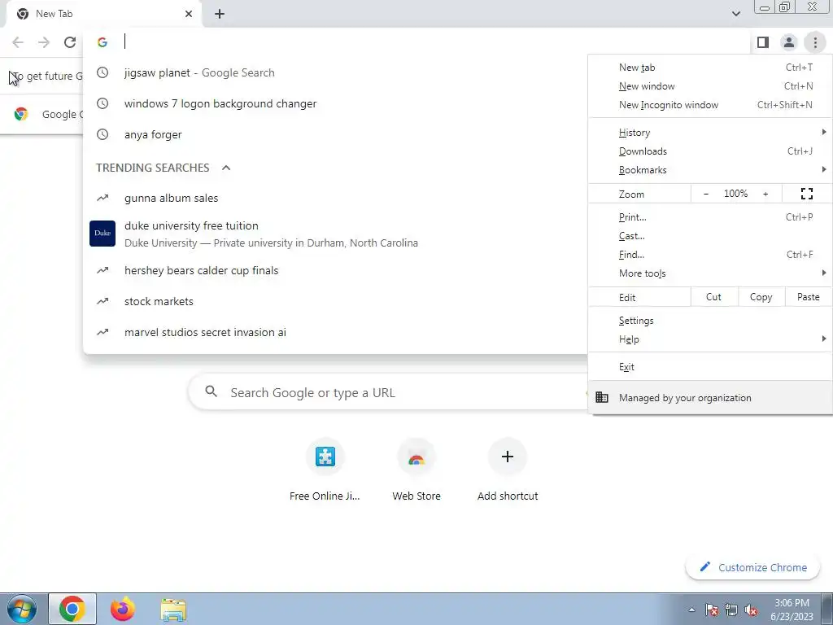The image size is (833, 625).
Task: Increase zoom with the plus button
Action: [x=765, y=194]
